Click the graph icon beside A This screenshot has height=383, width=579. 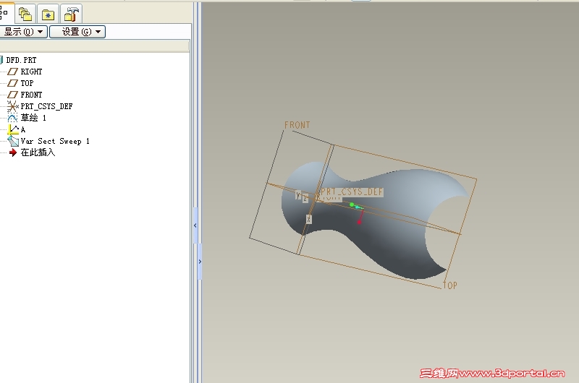tap(13, 129)
